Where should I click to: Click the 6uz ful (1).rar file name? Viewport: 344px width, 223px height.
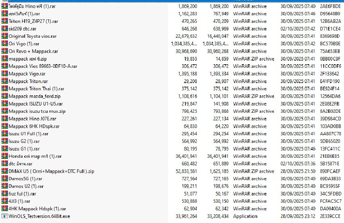pyautogui.click(x=22, y=194)
